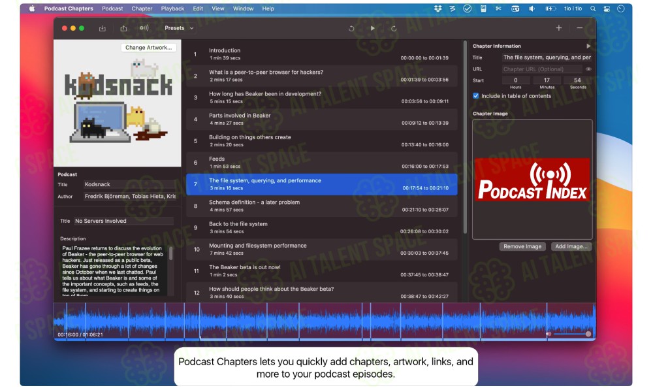Image resolution: width=653 pixels, height=392 pixels.
Task: Open Control Center in menu bar
Action: point(607,8)
